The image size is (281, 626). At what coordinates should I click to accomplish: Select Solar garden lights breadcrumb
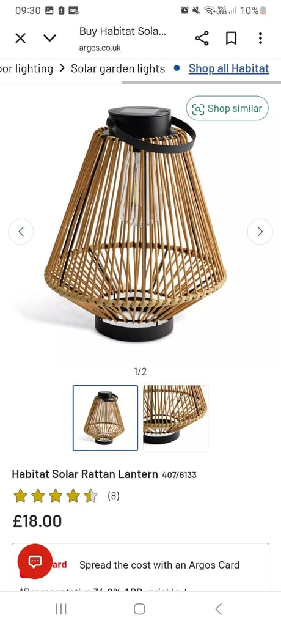click(118, 68)
